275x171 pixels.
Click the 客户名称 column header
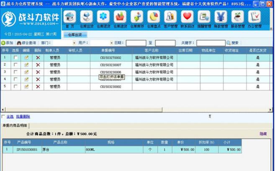(x=152, y=50)
